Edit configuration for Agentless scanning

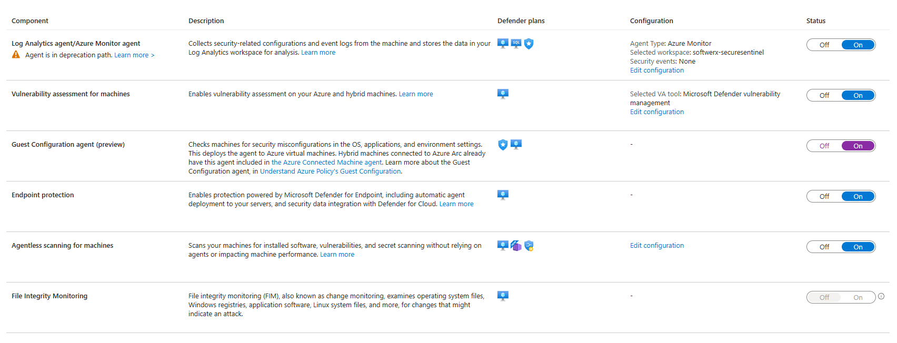click(x=657, y=246)
